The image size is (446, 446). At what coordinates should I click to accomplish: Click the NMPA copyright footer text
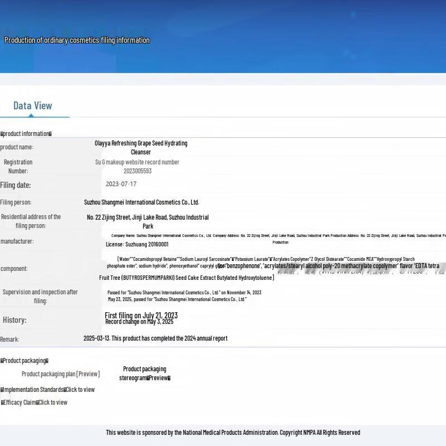coord(233,433)
